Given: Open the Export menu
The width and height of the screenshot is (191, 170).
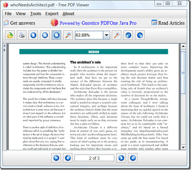Looking at the screenshot, I should coord(52,14).
